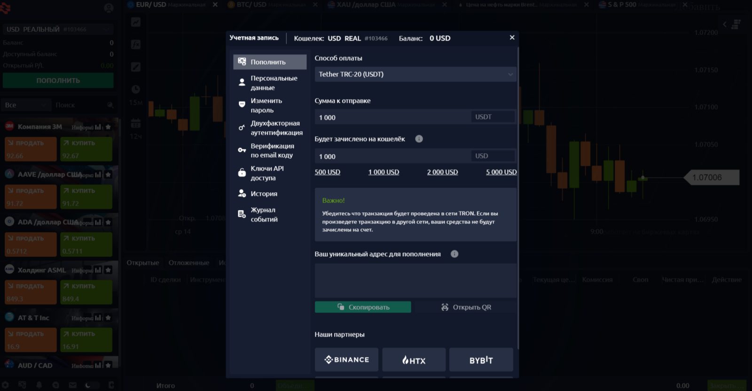Open the Журнал событий log icon
752x391 pixels.
pos(242,214)
